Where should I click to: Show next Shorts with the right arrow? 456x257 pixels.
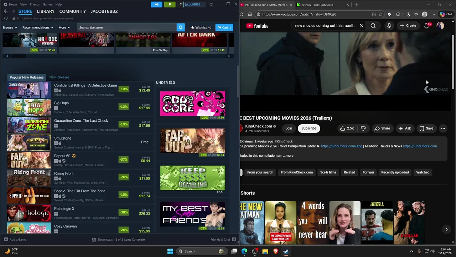pyautogui.click(x=446, y=230)
